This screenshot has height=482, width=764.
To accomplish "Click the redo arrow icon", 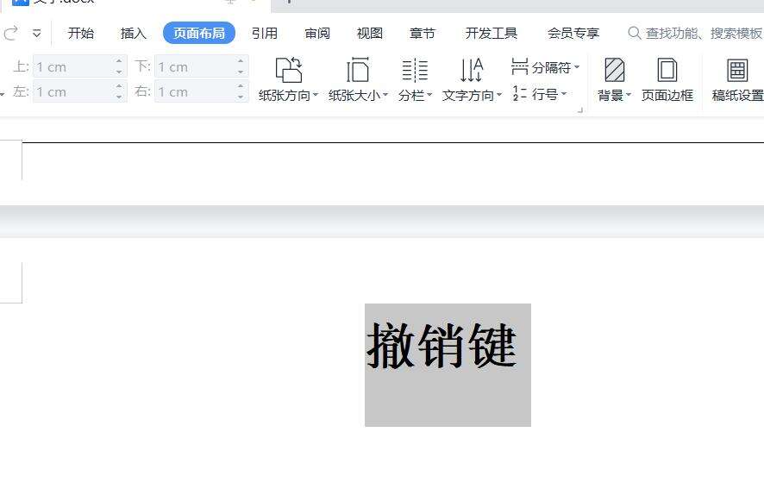I will pos(10,33).
